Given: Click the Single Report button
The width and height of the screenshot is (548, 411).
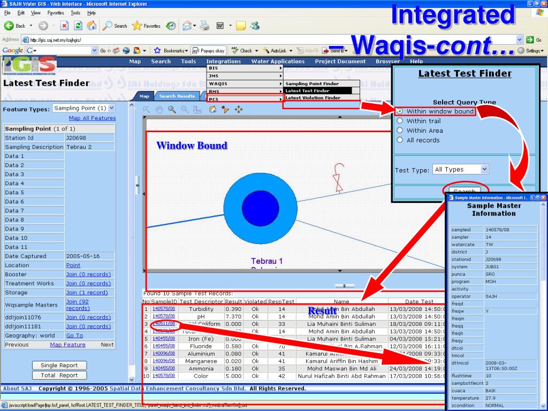Looking at the screenshot, I should click(59, 365).
